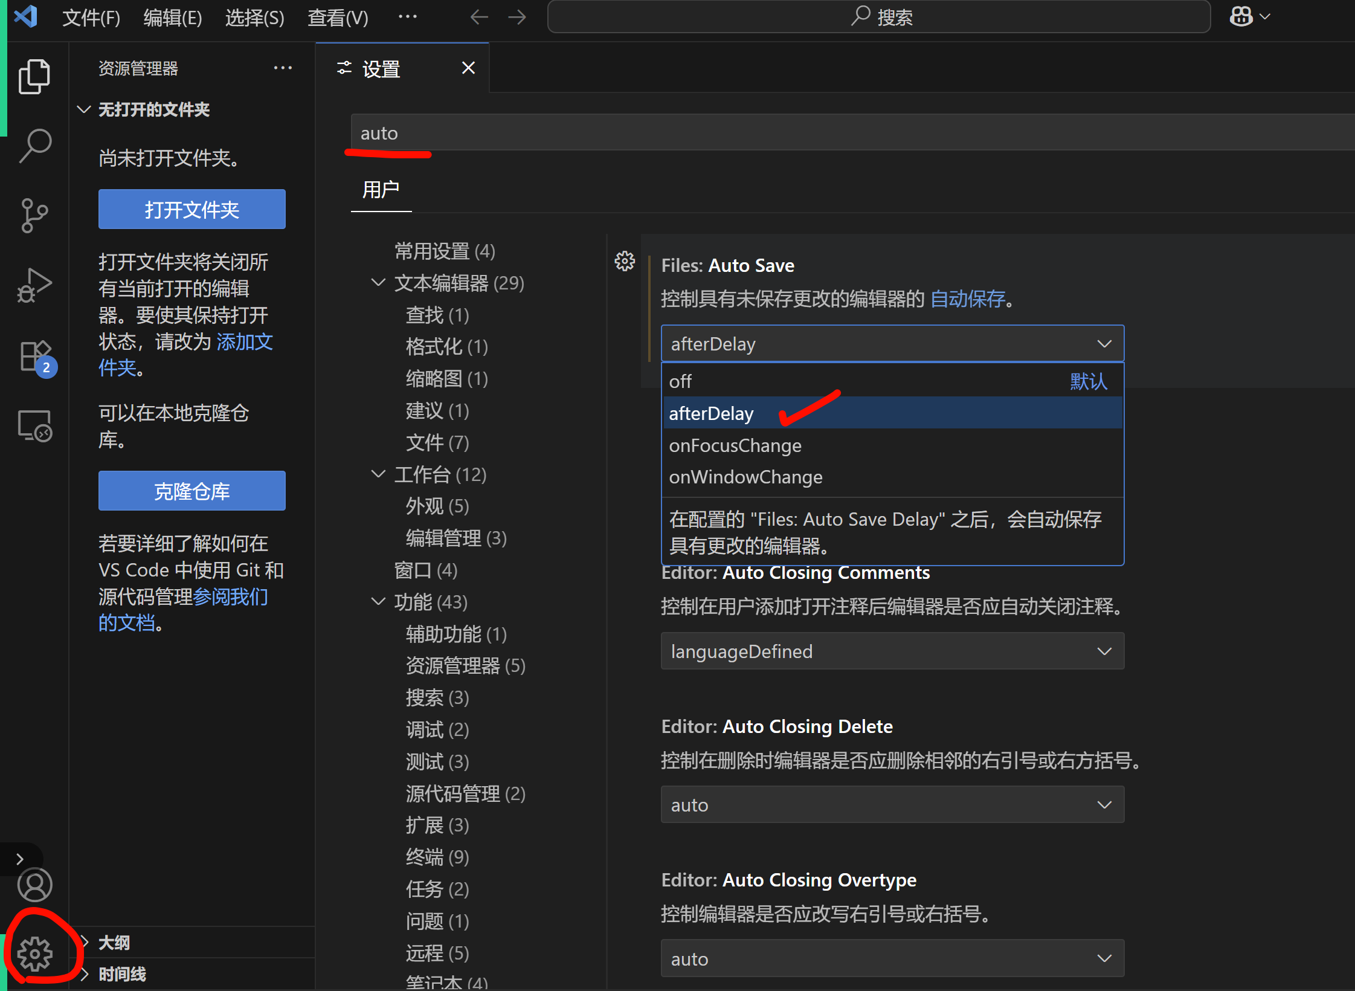This screenshot has width=1355, height=991.
Task: Open Explorer panel more actions (…)
Action: 283,68
